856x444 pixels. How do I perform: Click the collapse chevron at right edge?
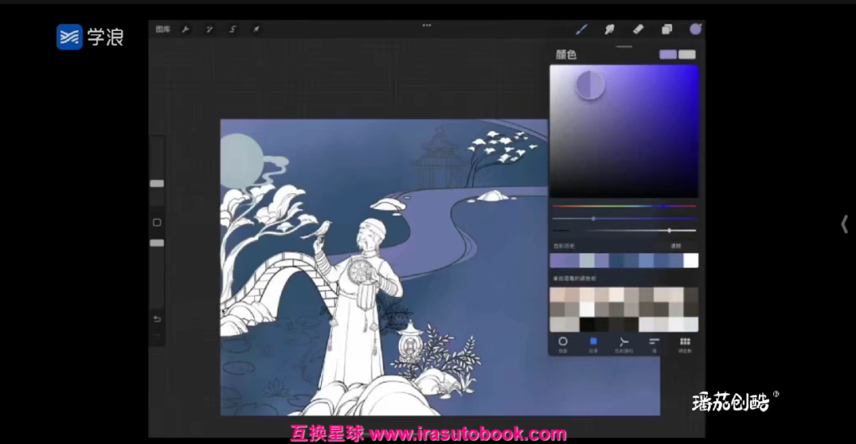click(x=844, y=224)
